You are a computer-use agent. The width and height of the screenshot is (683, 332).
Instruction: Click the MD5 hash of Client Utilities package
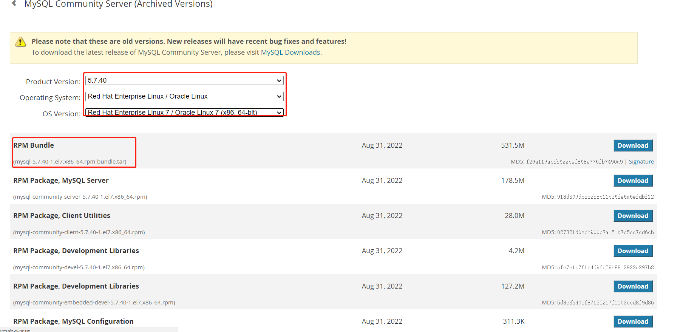tap(605, 232)
